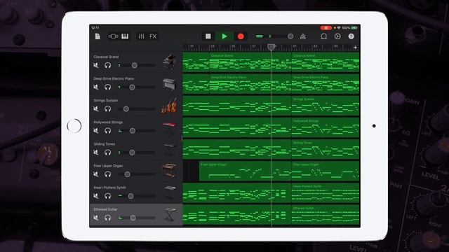Switch to Tracks view button
The height and width of the screenshot is (252, 449).
tap(113, 36)
